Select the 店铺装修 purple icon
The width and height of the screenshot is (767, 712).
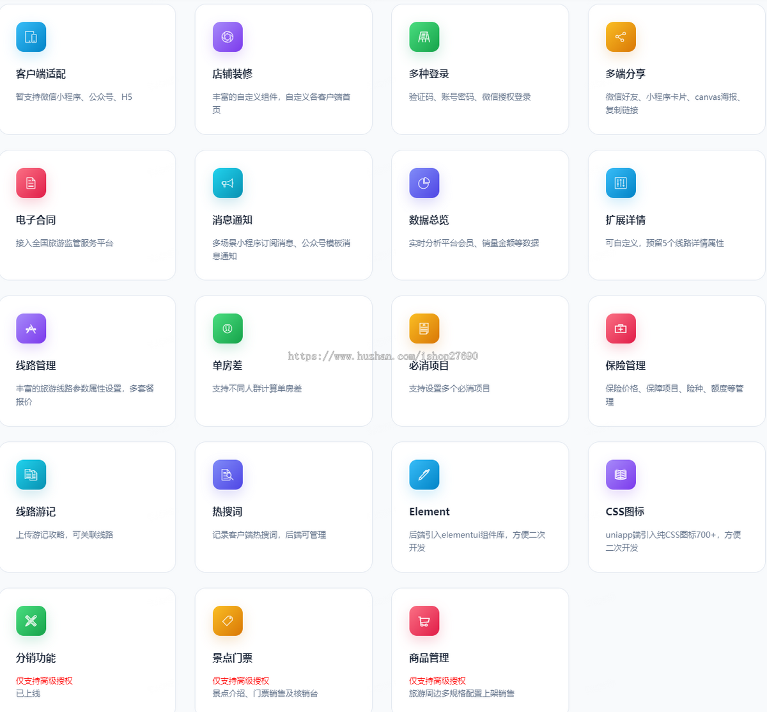click(x=228, y=37)
